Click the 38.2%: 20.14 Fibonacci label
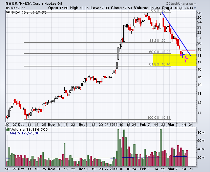 click(x=160, y=40)
